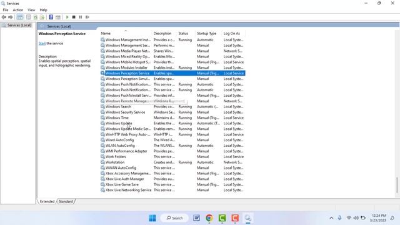The width and height of the screenshot is (400, 225).
Task: Click the Forward arrow in the toolbar
Action: 11,17
